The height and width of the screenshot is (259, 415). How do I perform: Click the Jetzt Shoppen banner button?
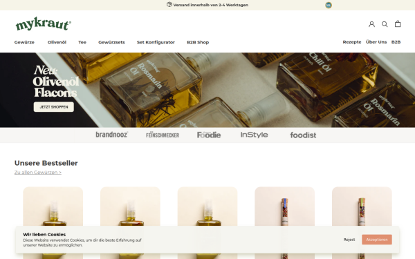pos(54,107)
